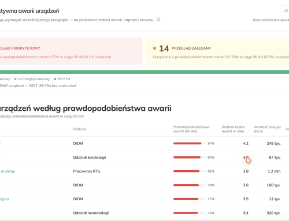Select 'OIOM' in the 79% row
Image resolution: width=289 pixels, height=221 pixels.
click(78, 185)
